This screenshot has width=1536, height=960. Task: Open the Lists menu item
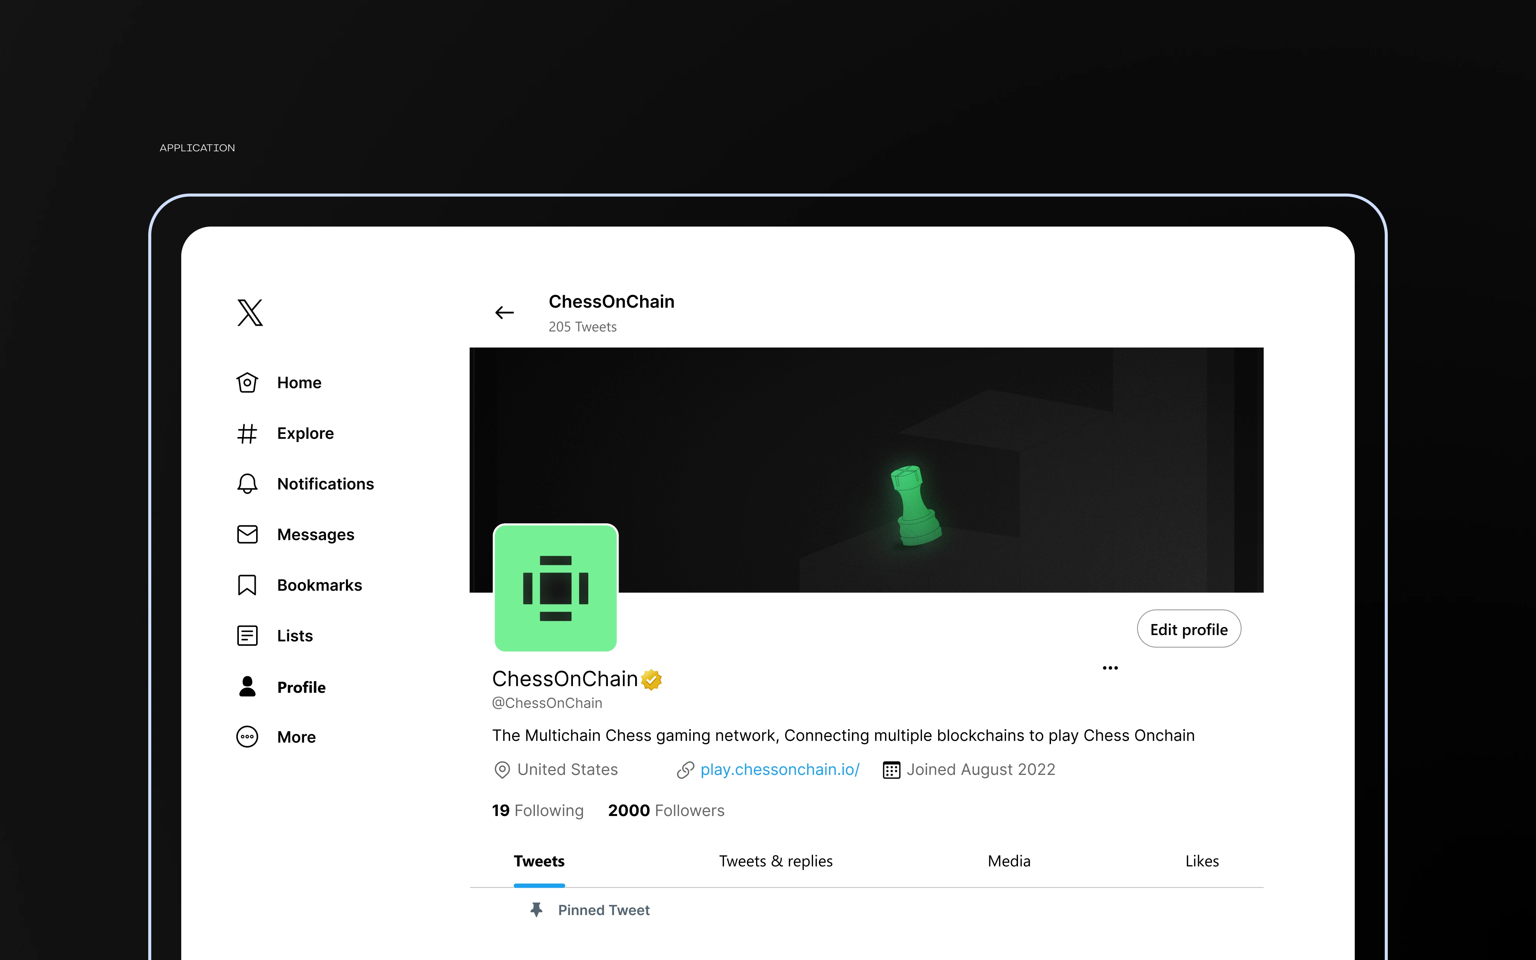(275, 636)
